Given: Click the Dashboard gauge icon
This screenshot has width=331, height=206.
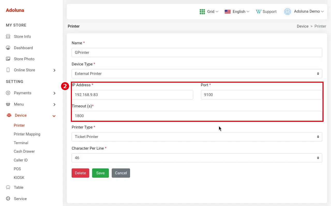Looking at the screenshot, I should 8,48.
